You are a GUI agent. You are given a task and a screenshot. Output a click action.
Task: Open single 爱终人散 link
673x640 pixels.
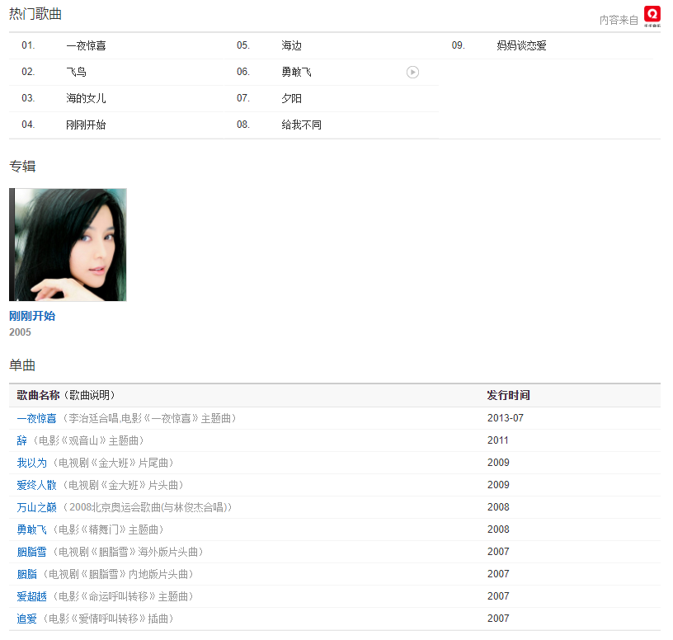[37, 486]
